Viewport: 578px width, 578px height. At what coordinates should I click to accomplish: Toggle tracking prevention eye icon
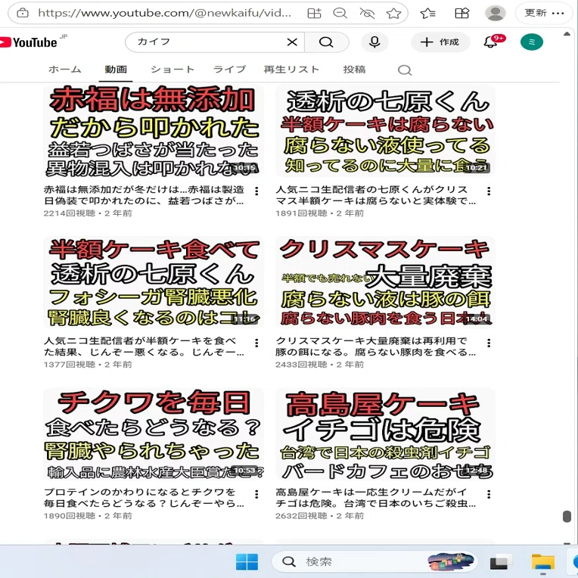pos(367,14)
